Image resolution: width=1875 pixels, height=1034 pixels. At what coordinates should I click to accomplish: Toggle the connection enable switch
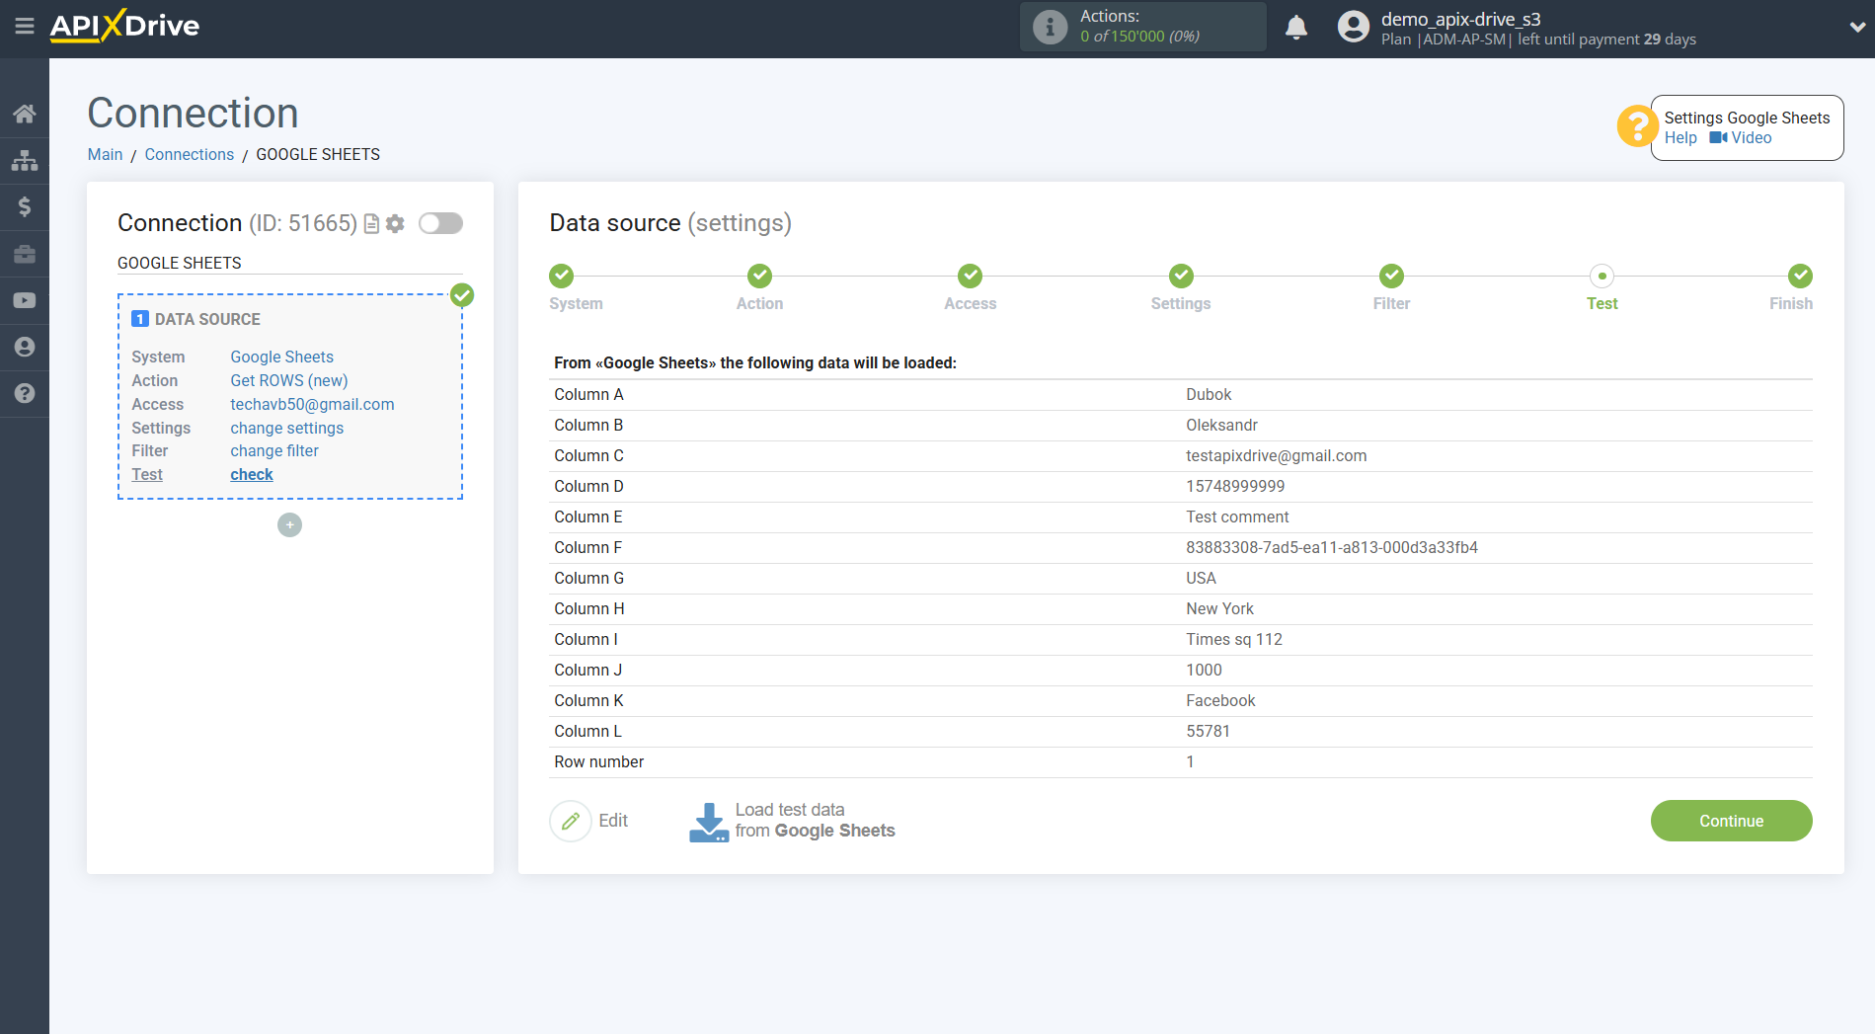[x=440, y=223]
